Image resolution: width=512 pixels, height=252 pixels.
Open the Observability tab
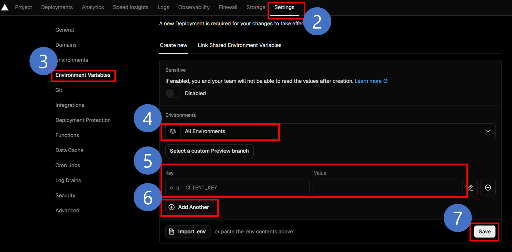194,7
